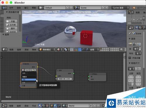Adjust the 强度 strength 1.000 slider
146x108 pixels.
[65, 79]
